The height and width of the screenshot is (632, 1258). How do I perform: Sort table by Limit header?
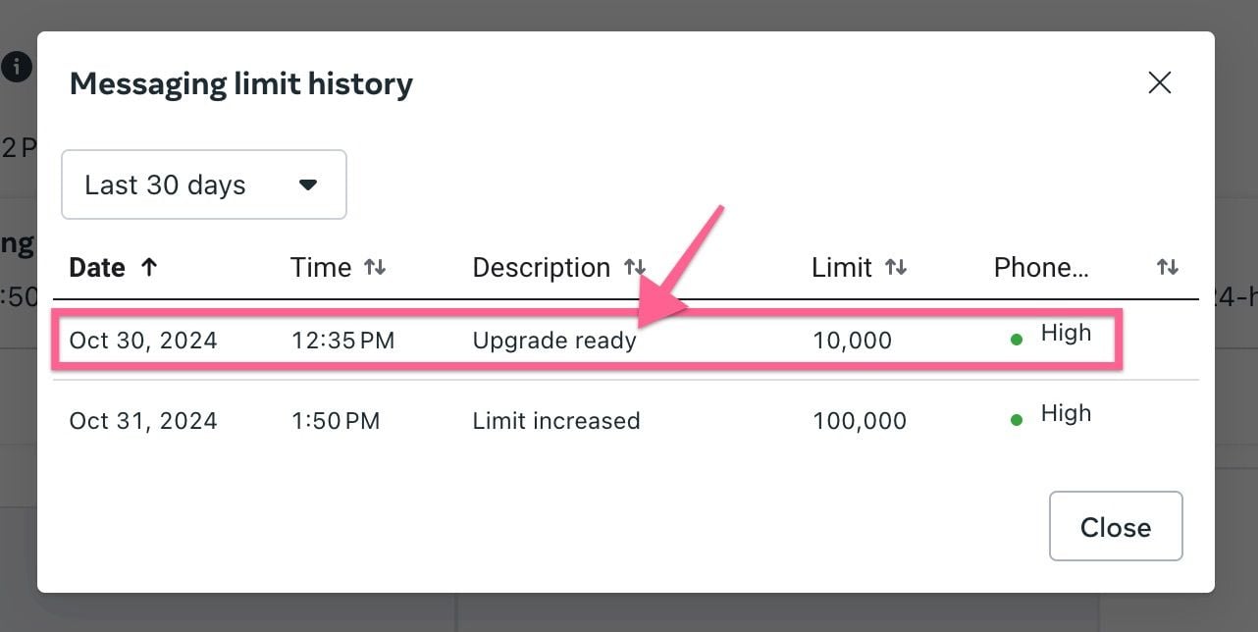tap(842, 268)
